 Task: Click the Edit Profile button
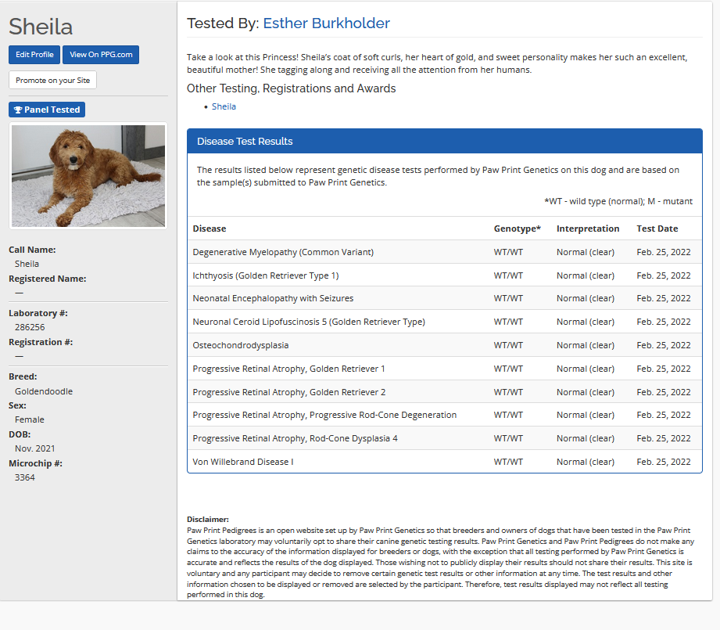[34, 55]
